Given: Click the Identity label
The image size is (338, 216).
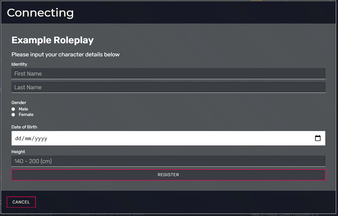Looking at the screenshot, I should pyautogui.click(x=19, y=64).
